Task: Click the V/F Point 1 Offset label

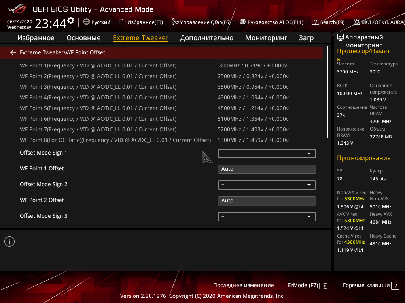Action: (42, 168)
